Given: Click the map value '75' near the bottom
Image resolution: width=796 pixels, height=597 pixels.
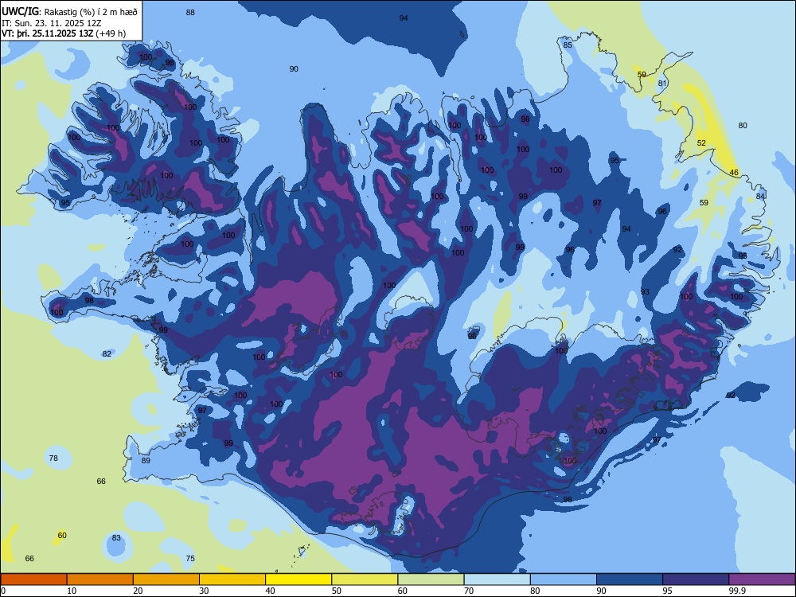Looking at the screenshot, I should pyautogui.click(x=190, y=559).
